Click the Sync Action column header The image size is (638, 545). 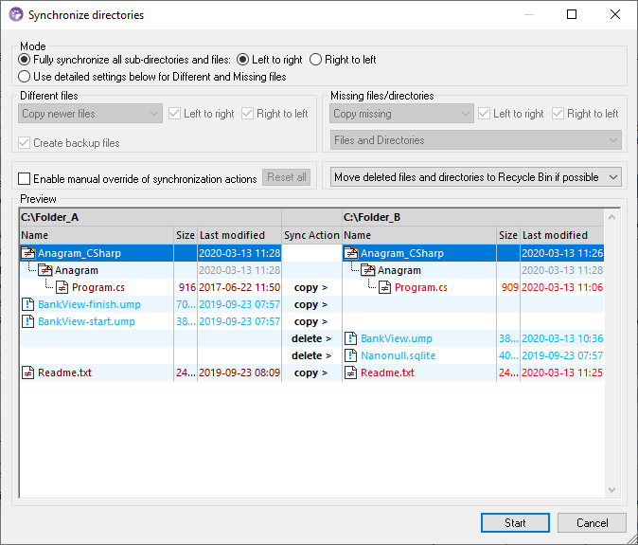click(x=311, y=235)
